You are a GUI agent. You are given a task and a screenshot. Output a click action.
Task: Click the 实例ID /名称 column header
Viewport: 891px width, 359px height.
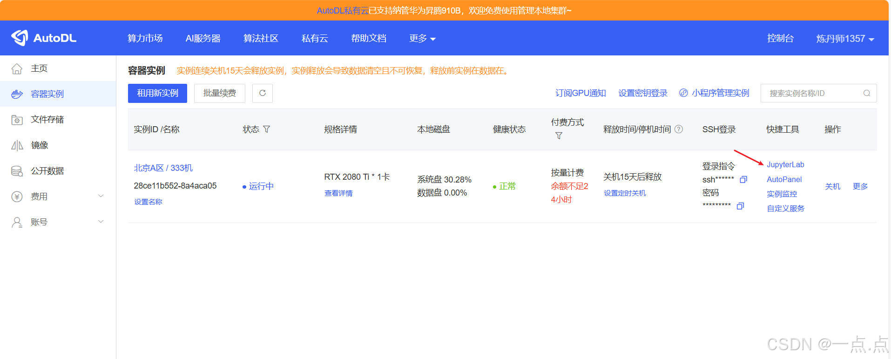[x=156, y=129]
